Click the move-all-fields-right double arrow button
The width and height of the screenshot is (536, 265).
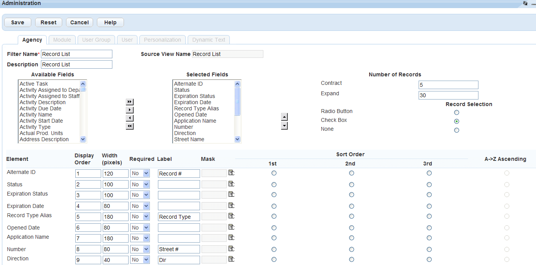130,102
